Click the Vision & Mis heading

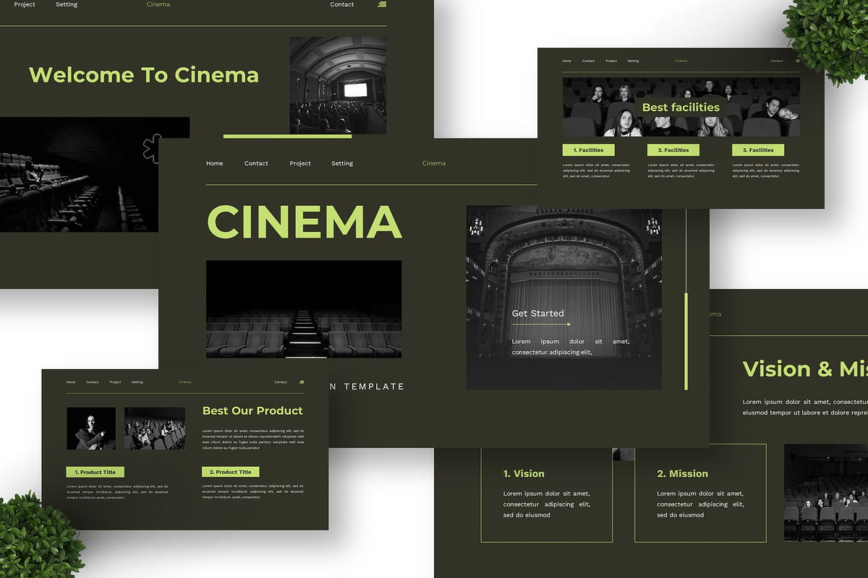pos(805,369)
